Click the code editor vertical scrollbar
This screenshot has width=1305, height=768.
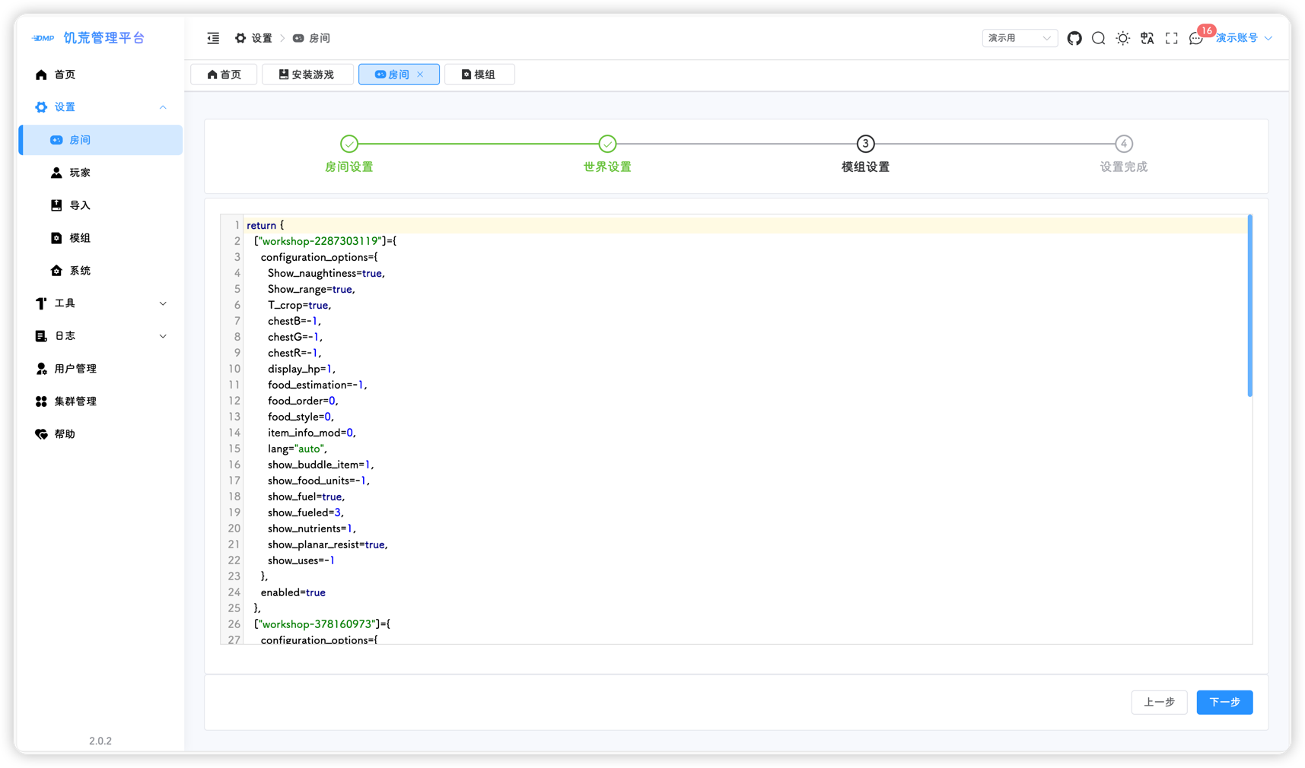pos(1249,306)
